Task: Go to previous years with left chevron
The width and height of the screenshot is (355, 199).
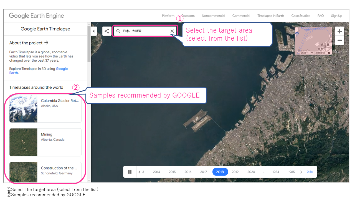Action: point(139,172)
